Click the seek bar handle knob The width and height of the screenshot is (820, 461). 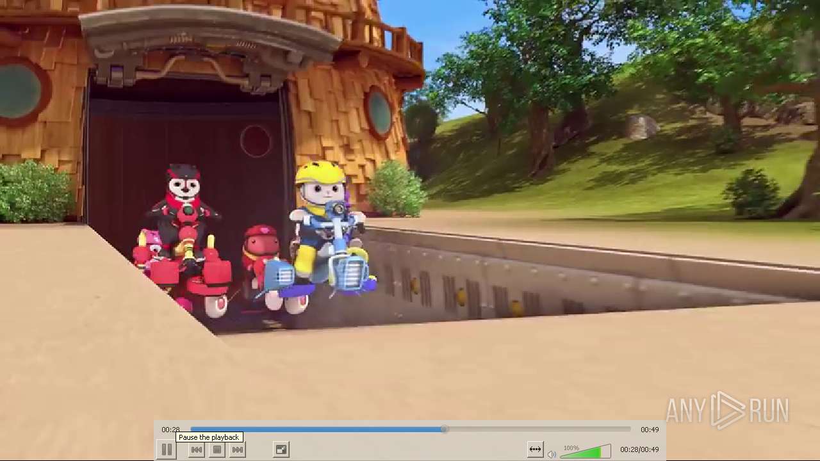coord(445,430)
